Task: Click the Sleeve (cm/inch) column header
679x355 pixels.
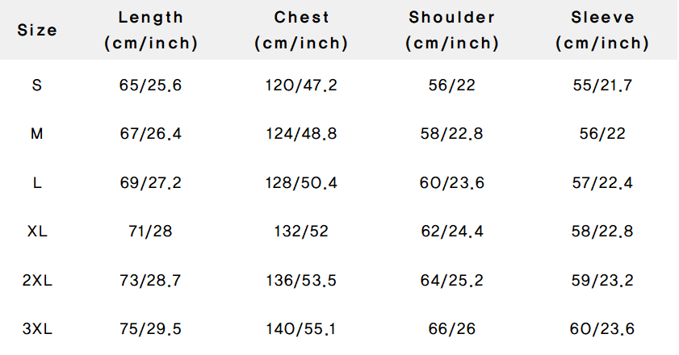Action: (x=602, y=31)
